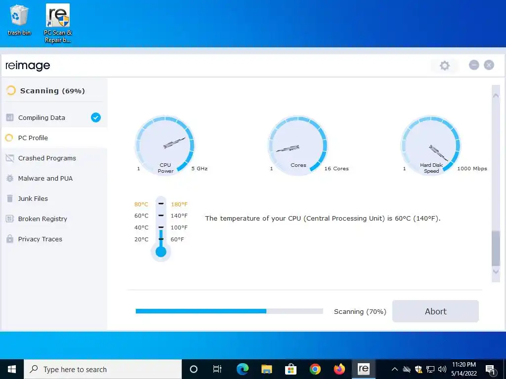This screenshot has height=379, width=506.
Task: Click the Privacy Traces lock icon
Action: (x=10, y=239)
